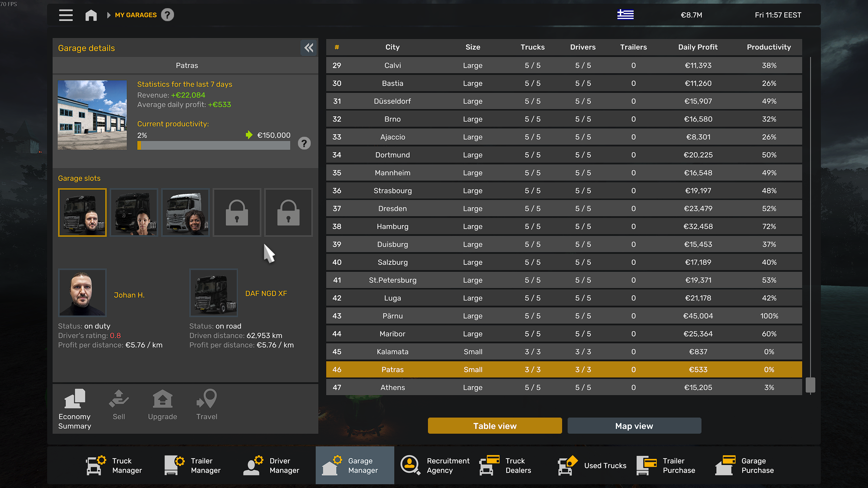Open the hamburger main menu

[x=66, y=15]
